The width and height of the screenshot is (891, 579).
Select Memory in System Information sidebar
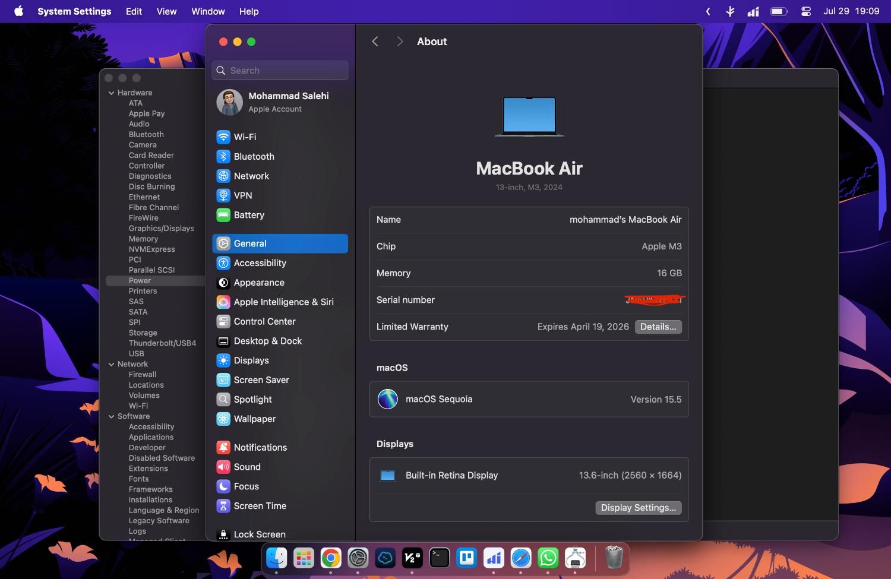coord(143,239)
